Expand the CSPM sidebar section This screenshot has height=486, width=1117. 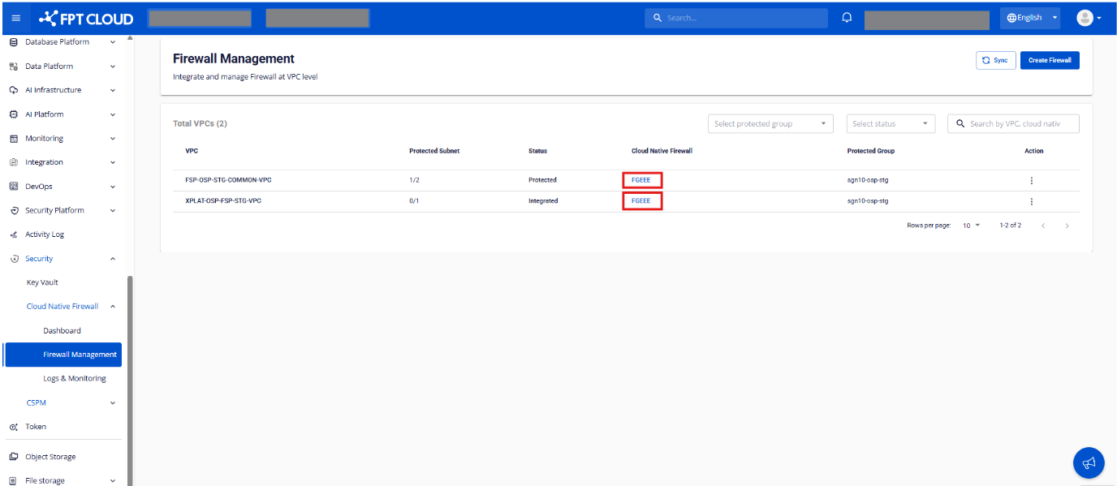[113, 402]
